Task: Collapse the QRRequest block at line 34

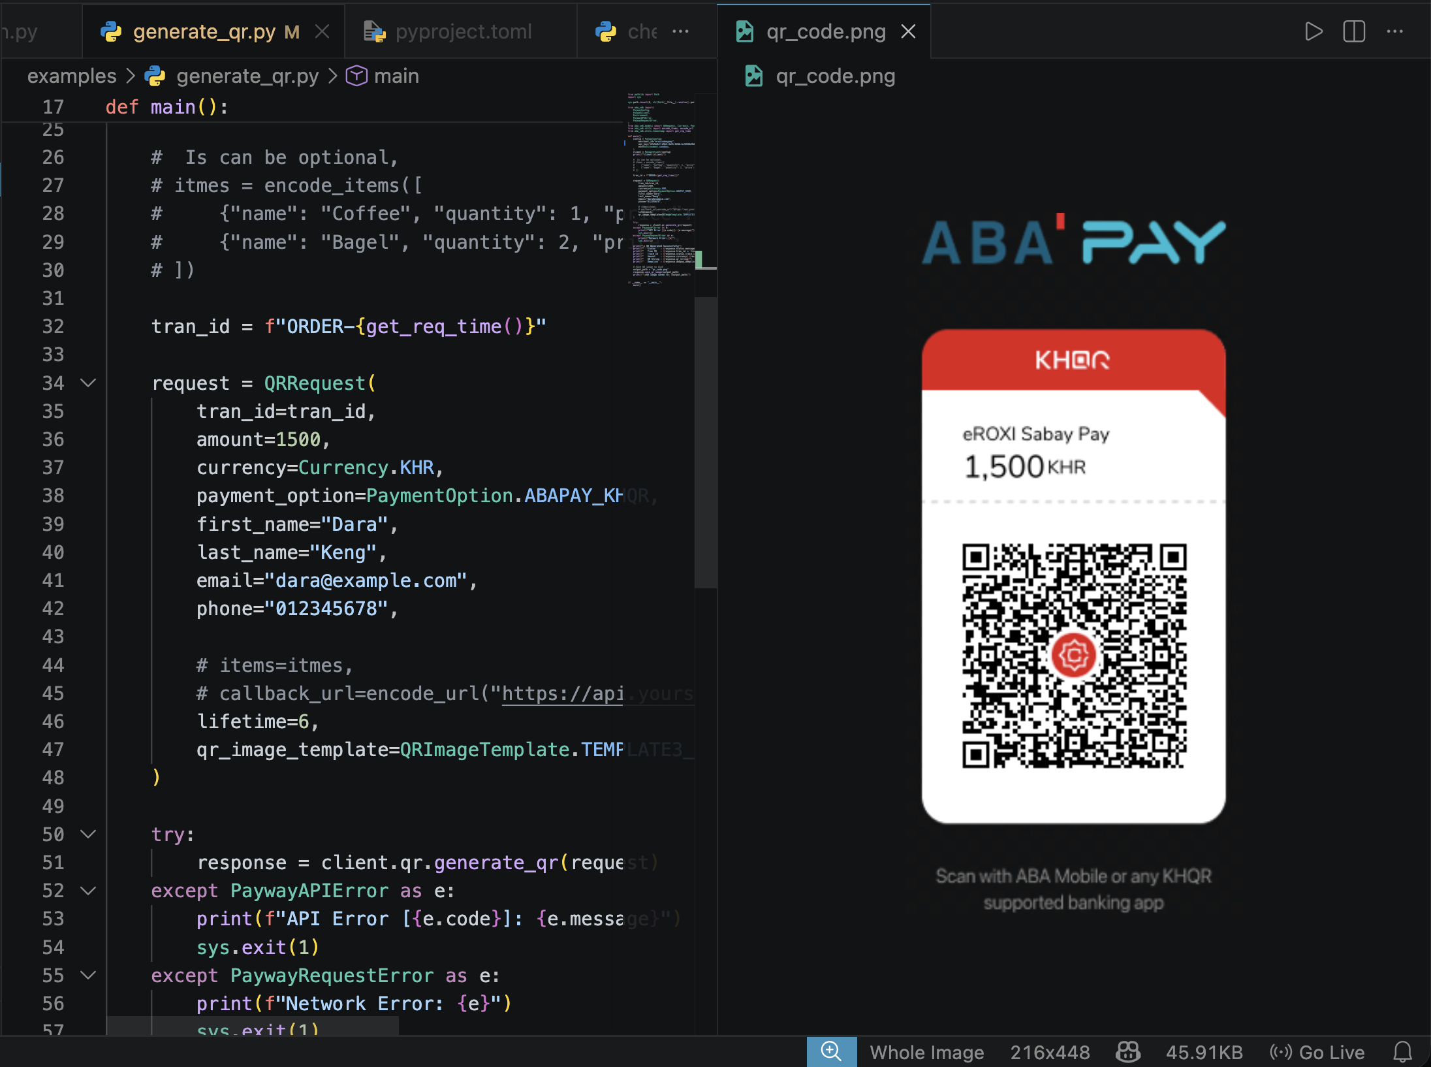Action: 88,383
